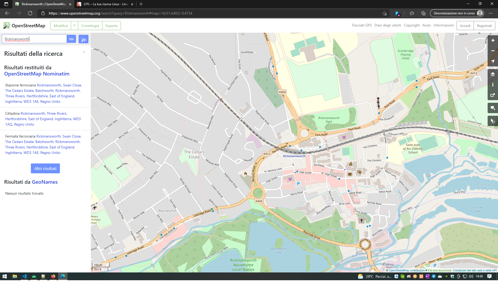Click the share map icon
This screenshot has height=308, width=498.
pyautogui.click(x=493, y=95)
